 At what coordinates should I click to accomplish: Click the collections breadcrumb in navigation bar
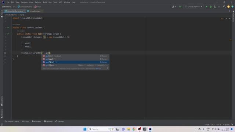[6, 7]
